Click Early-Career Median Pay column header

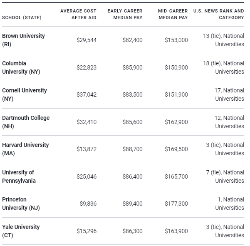[x=125, y=14]
